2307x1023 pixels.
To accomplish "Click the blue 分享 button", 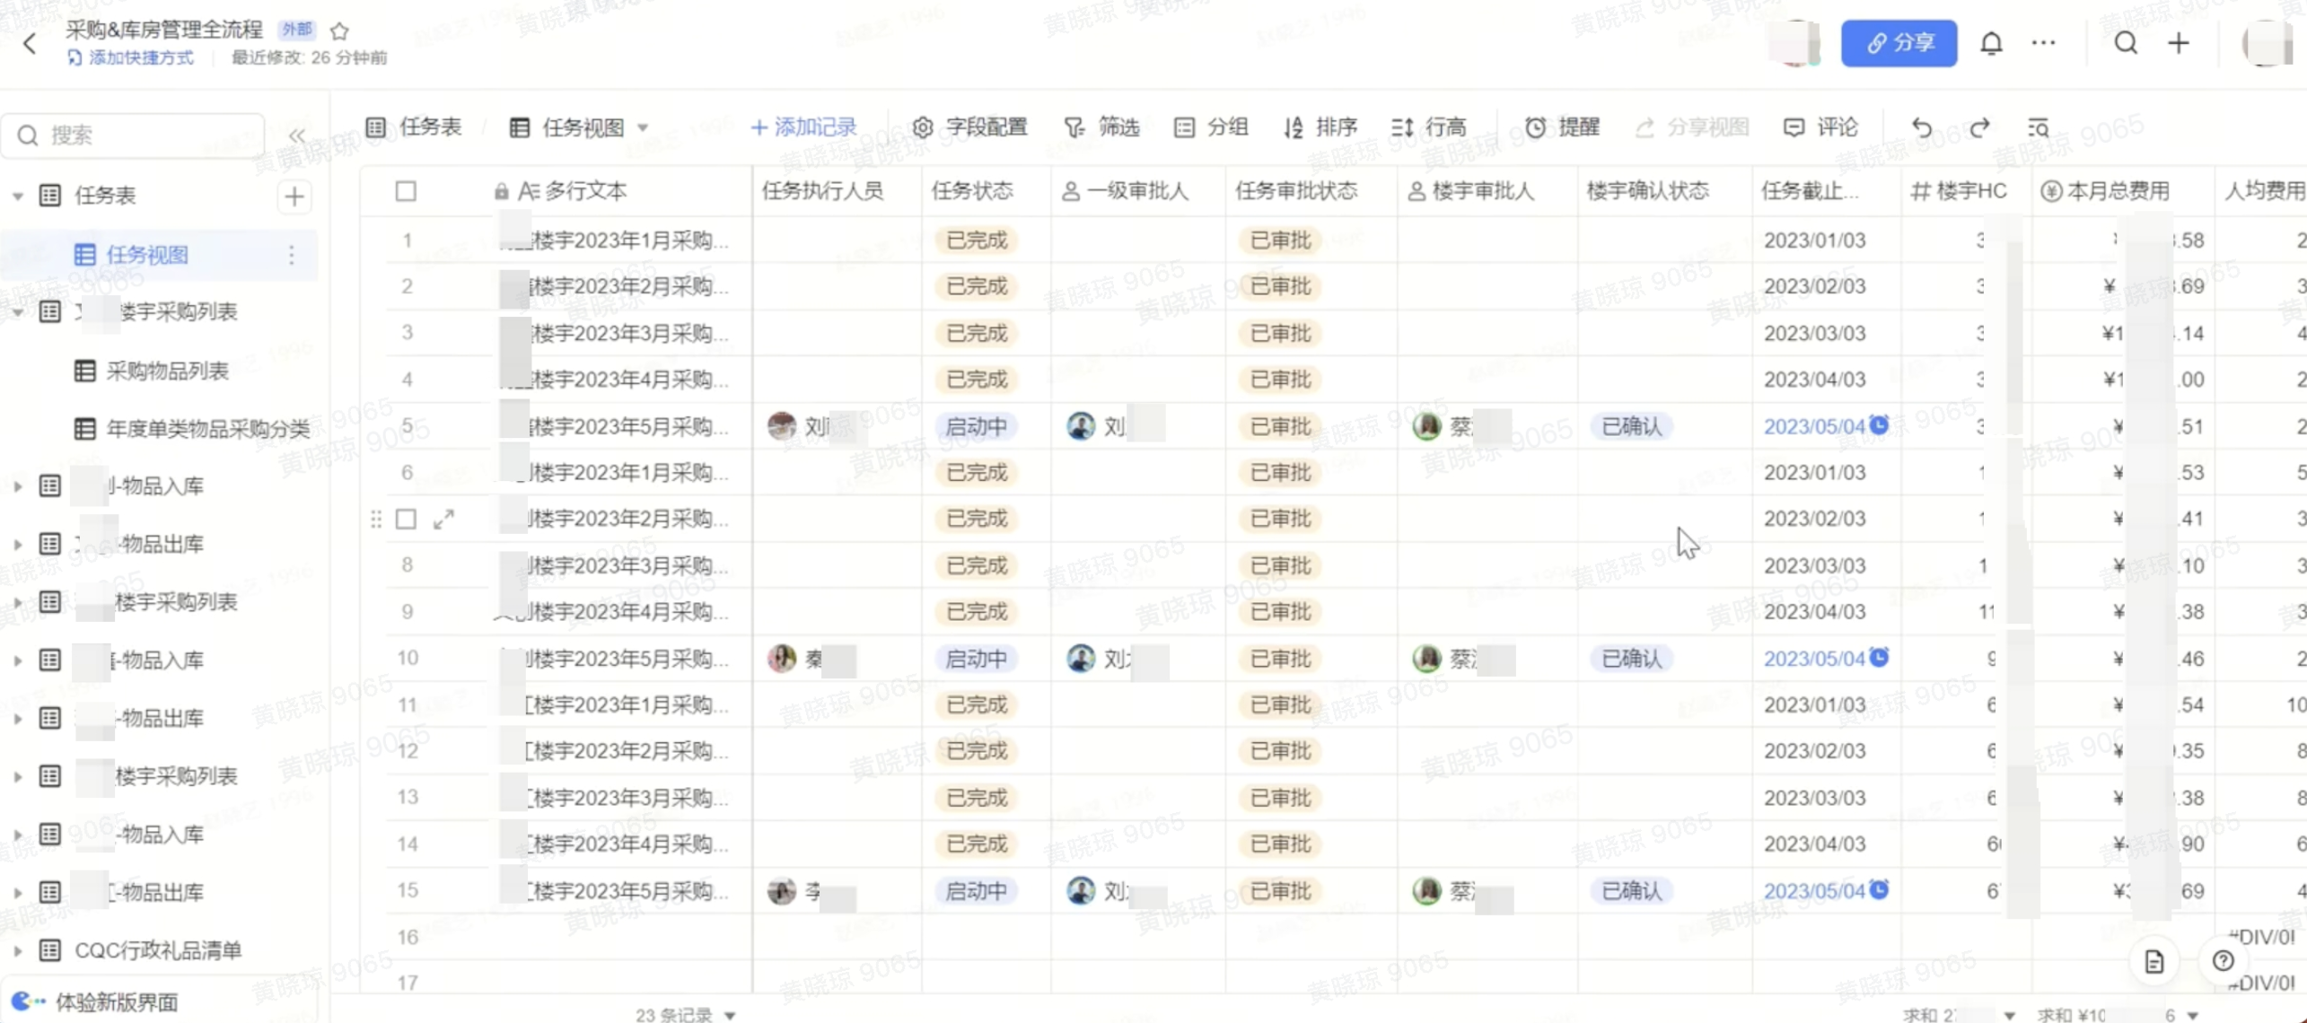I will pos(1899,43).
